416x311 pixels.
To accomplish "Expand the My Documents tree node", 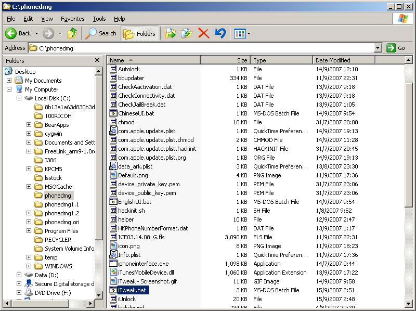I will [x=9, y=80].
